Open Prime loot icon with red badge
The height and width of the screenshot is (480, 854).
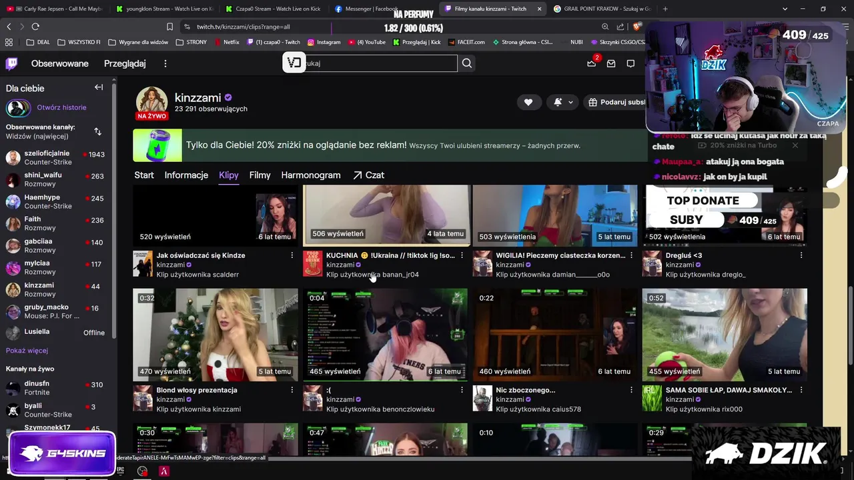click(x=591, y=63)
